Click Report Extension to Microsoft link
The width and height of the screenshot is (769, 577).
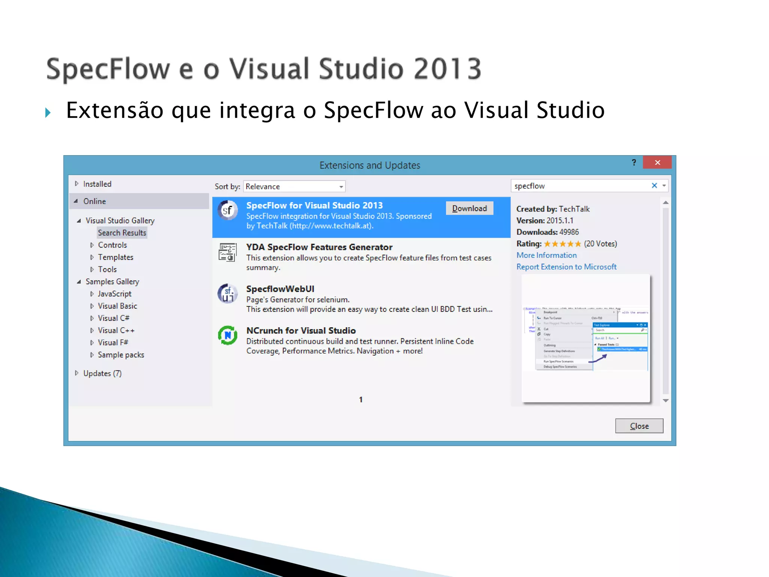coord(566,267)
